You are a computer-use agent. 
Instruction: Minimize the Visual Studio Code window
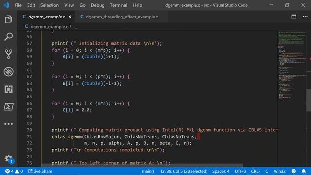tap(271, 5)
